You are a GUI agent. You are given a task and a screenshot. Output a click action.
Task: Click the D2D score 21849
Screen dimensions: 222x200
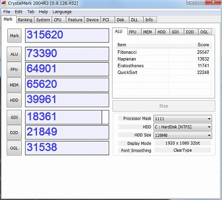[x=67, y=133]
